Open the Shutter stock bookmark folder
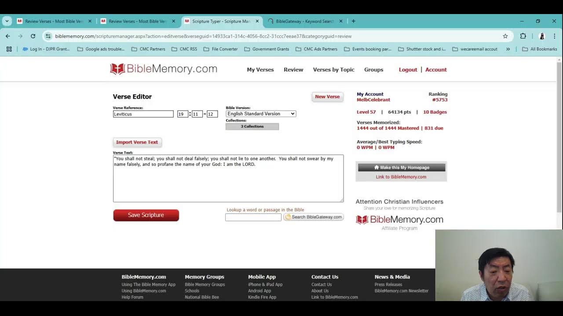 point(422,49)
